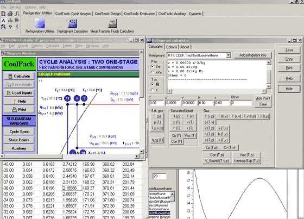
Task: Click Save button in Refrigerant calculator
Action: pos(289,50)
